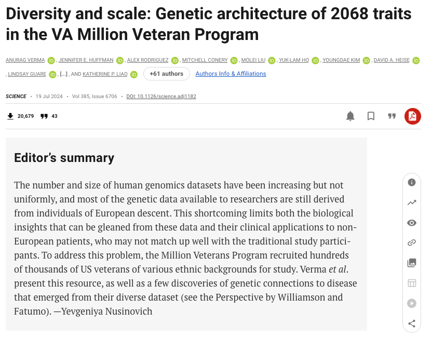Open the figures image gallery icon
The width and height of the screenshot is (432, 339).
click(x=412, y=263)
